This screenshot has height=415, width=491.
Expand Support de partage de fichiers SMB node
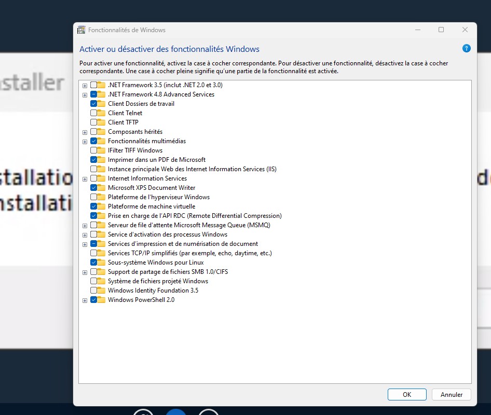(85, 272)
